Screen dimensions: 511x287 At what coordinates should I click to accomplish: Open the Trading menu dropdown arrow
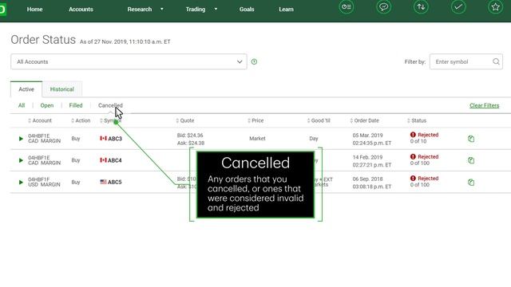(x=216, y=9)
